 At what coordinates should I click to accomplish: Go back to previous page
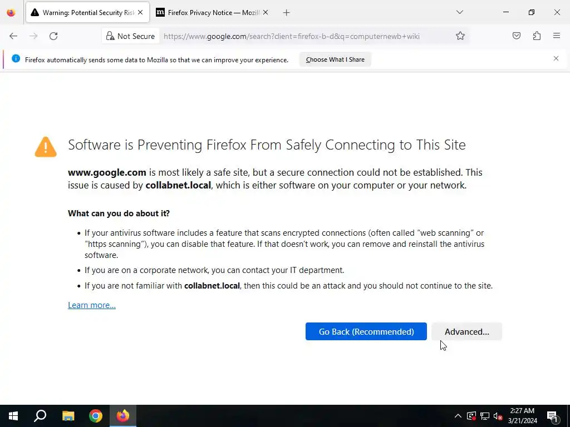[13, 36]
